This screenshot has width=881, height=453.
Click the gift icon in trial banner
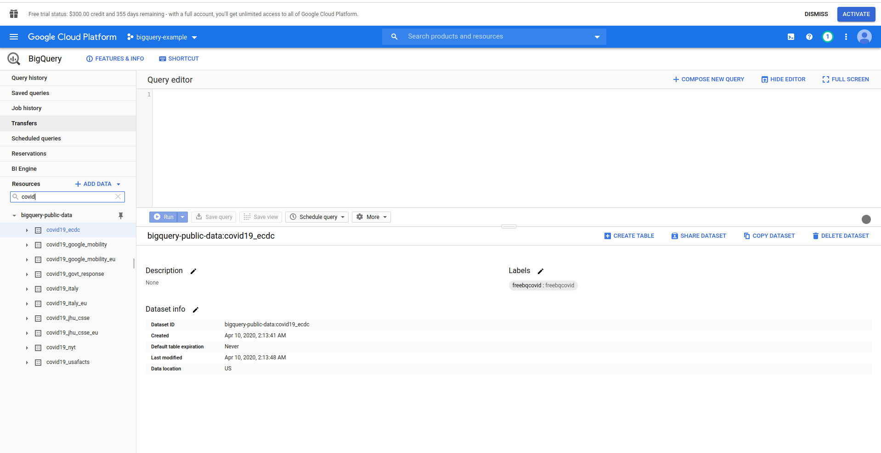click(14, 14)
